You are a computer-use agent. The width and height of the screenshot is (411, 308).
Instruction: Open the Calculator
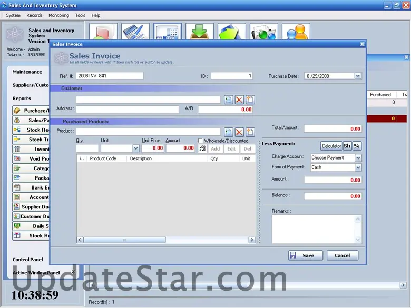331,146
